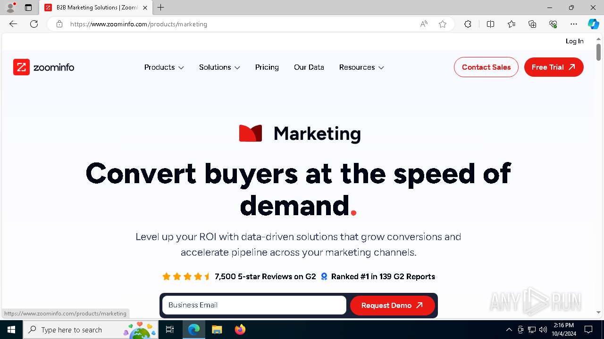
Task: Open the Pricing page
Action: 267,67
